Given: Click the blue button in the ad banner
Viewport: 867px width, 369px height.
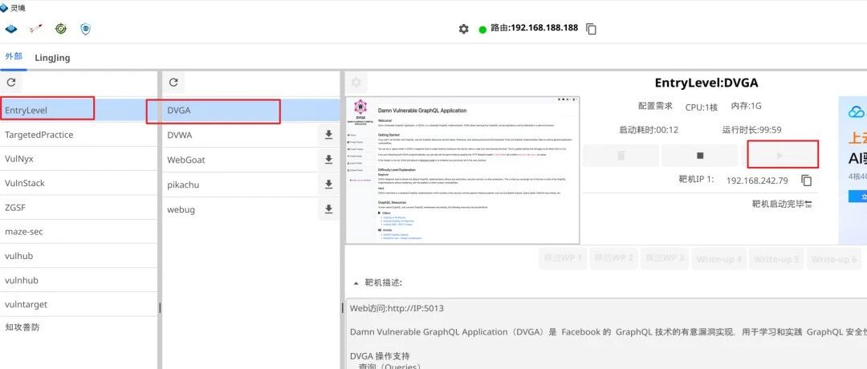Looking at the screenshot, I should [857, 197].
